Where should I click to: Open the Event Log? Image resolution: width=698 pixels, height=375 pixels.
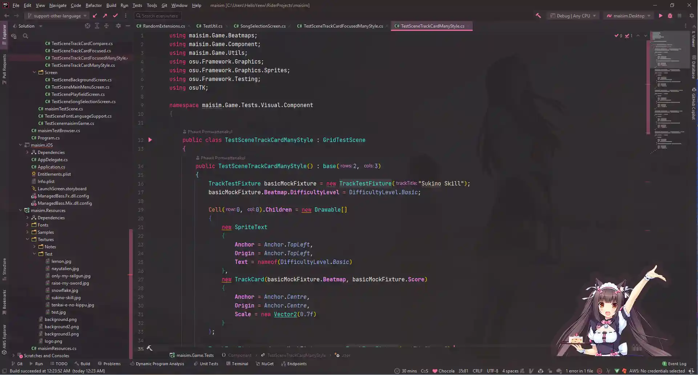(x=677, y=363)
